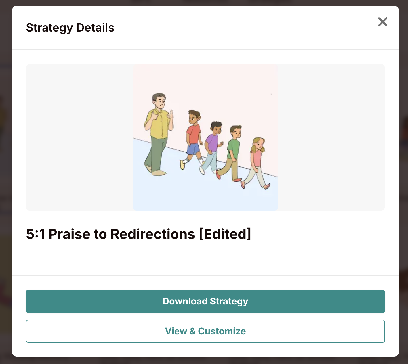Click the girl in pink shirt
This screenshot has height=364, width=408.
(x=257, y=158)
